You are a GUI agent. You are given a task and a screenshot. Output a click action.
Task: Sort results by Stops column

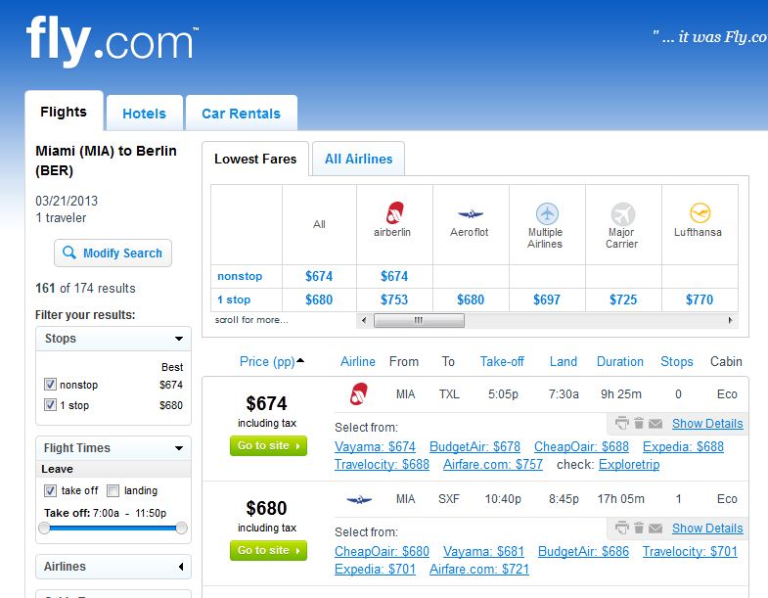click(x=676, y=362)
